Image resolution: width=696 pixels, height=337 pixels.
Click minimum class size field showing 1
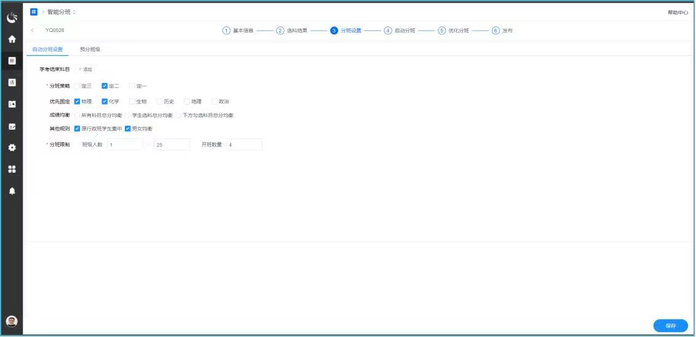(125, 145)
